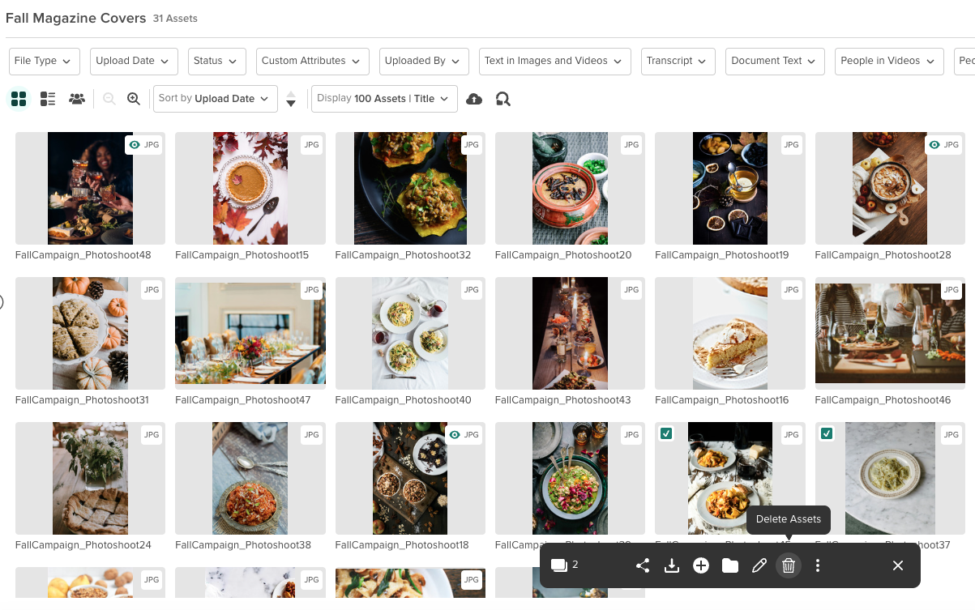Open FallCampaign_Photoshoot38 thumbnail
975x610 pixels.
250,478
